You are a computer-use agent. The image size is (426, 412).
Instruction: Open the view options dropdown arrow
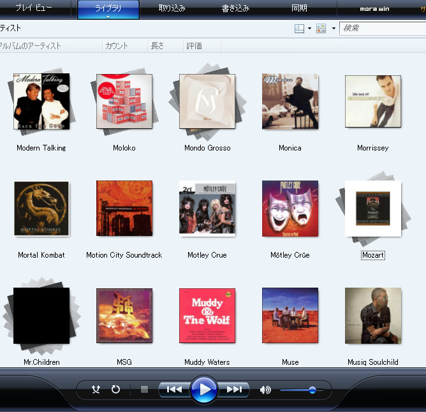(x=334, y=28)
